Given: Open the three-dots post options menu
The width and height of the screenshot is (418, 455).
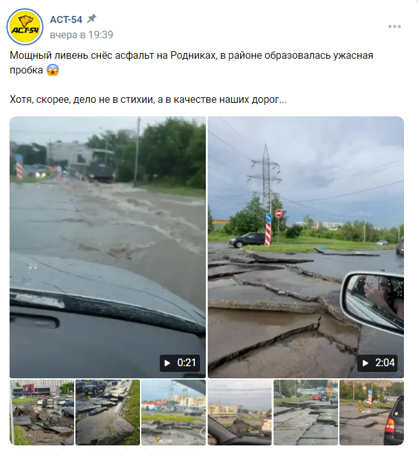Looking at the screenshot, I should click(394, 26).
